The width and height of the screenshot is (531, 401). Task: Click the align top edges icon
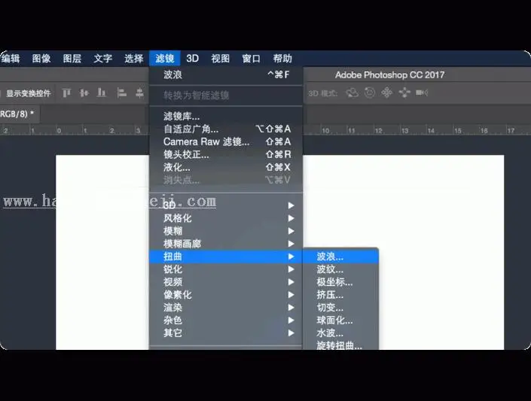pos(67,93)
